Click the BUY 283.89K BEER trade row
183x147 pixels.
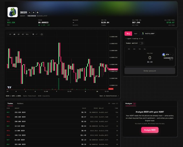pyautogui.click(x=62, y=144)
